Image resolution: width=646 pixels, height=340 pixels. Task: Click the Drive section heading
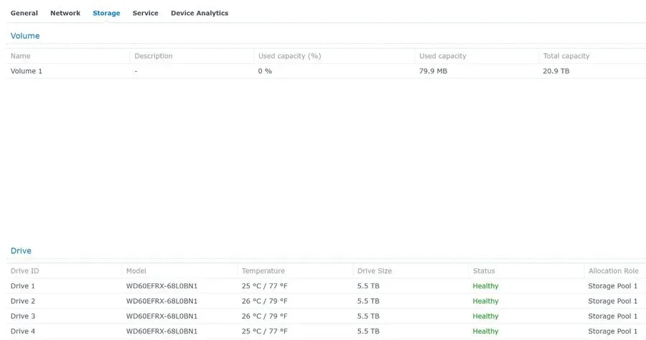(x=21, y=250)
